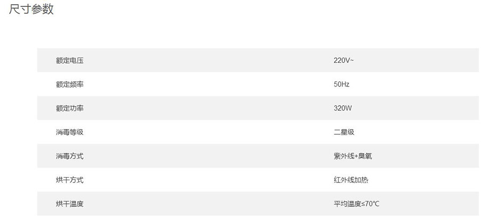
Task: Click the 320W power value
Action: coord(343,108)
